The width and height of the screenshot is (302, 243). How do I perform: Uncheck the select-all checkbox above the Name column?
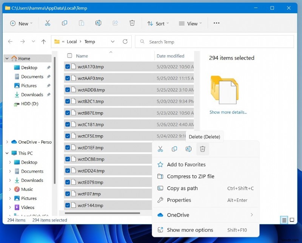69,55
